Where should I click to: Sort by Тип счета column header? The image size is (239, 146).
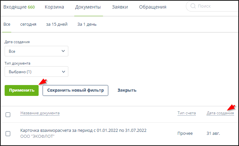(x=187, y=113)
